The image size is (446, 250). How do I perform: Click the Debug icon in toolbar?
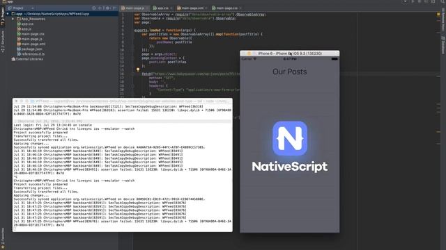coord(420,1)
